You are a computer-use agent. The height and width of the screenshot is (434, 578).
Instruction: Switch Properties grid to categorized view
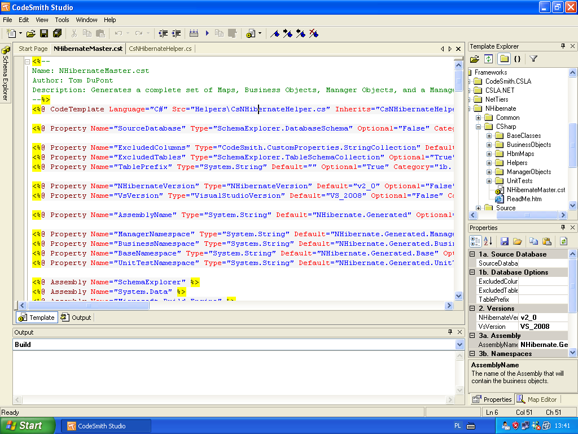[475, 241]
